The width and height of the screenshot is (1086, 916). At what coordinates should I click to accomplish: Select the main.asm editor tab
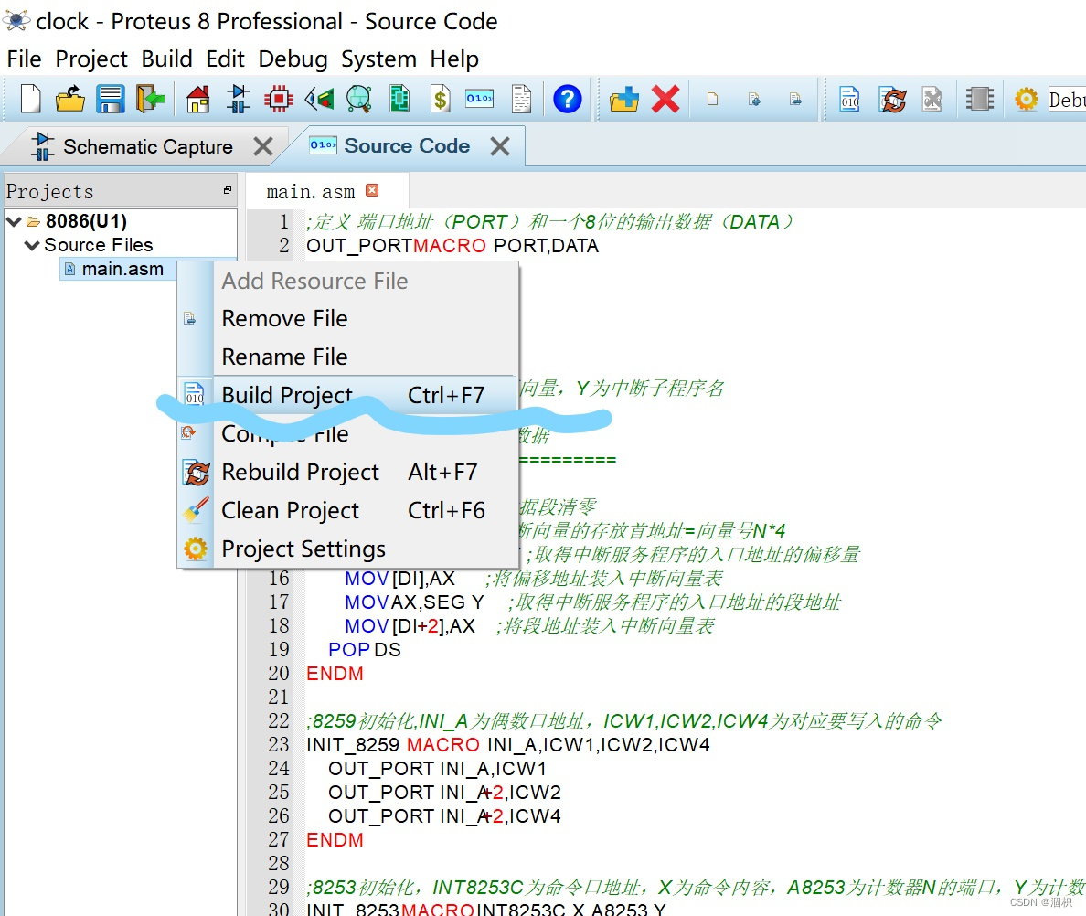[310, 191]
